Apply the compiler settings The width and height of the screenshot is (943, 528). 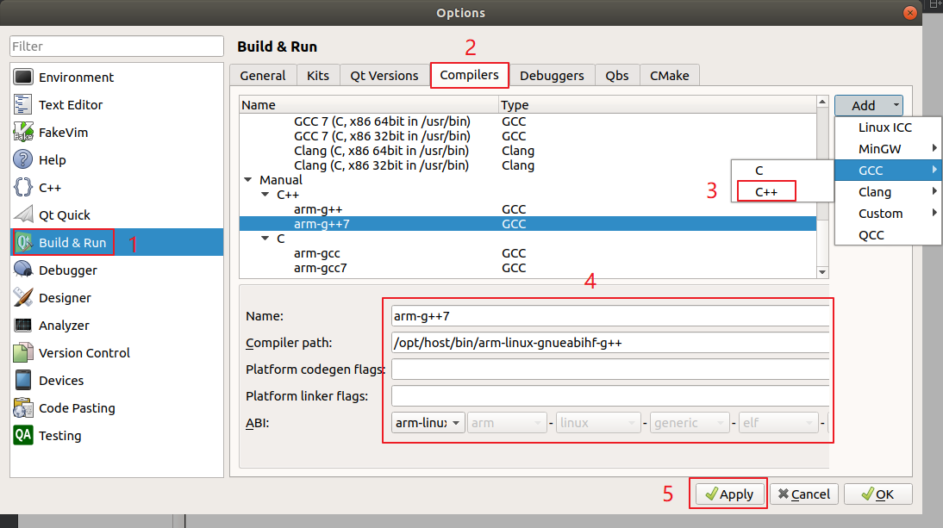[x=729, y=494]
